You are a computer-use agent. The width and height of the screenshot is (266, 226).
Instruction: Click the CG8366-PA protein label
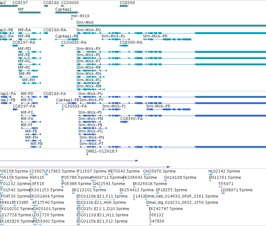(x=132, y=119)
